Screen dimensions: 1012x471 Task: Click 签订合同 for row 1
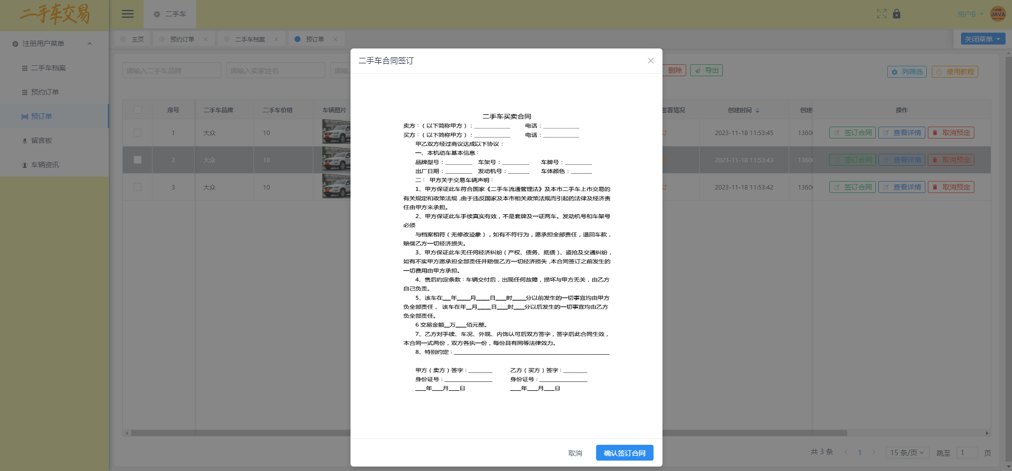pos(853,133)
